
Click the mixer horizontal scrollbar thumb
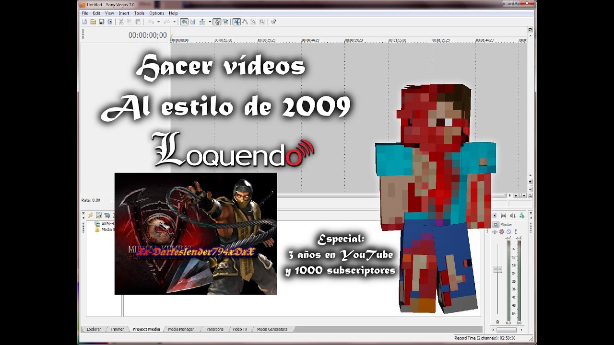tap(507, 330)
